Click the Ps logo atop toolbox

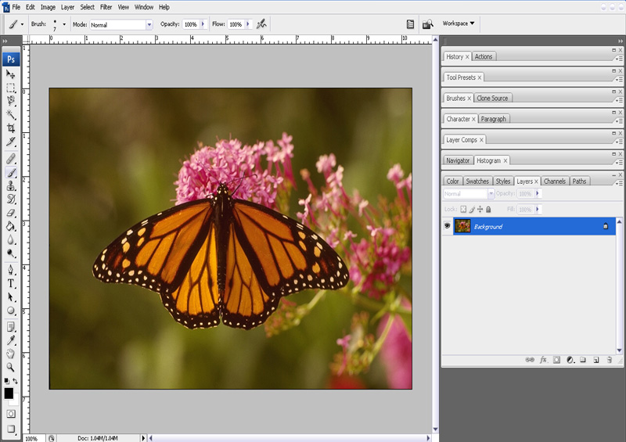pyautogui.click(x=11, y=59)
